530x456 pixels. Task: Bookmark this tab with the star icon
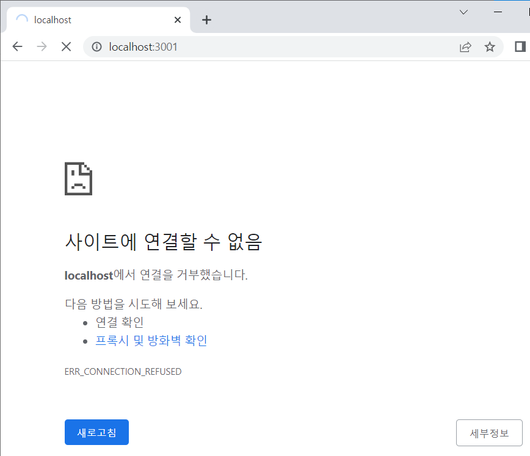(x=490, y=46)
